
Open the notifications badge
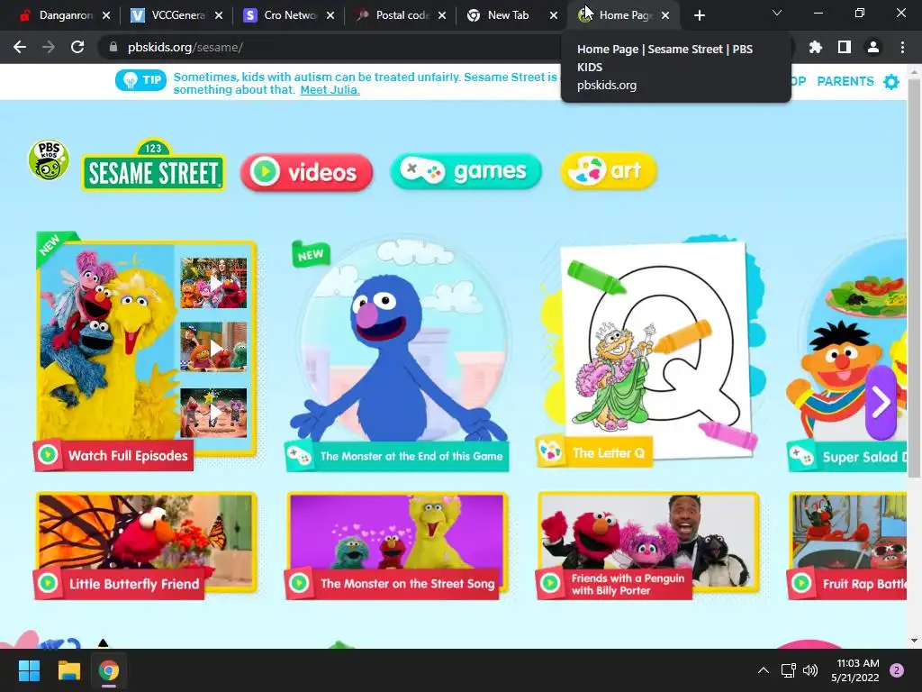(x=897, y=670)
